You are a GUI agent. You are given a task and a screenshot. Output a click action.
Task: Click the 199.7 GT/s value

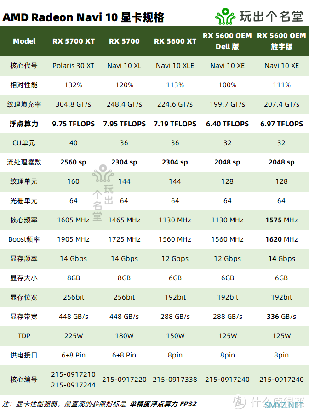[x=227, y=104]
